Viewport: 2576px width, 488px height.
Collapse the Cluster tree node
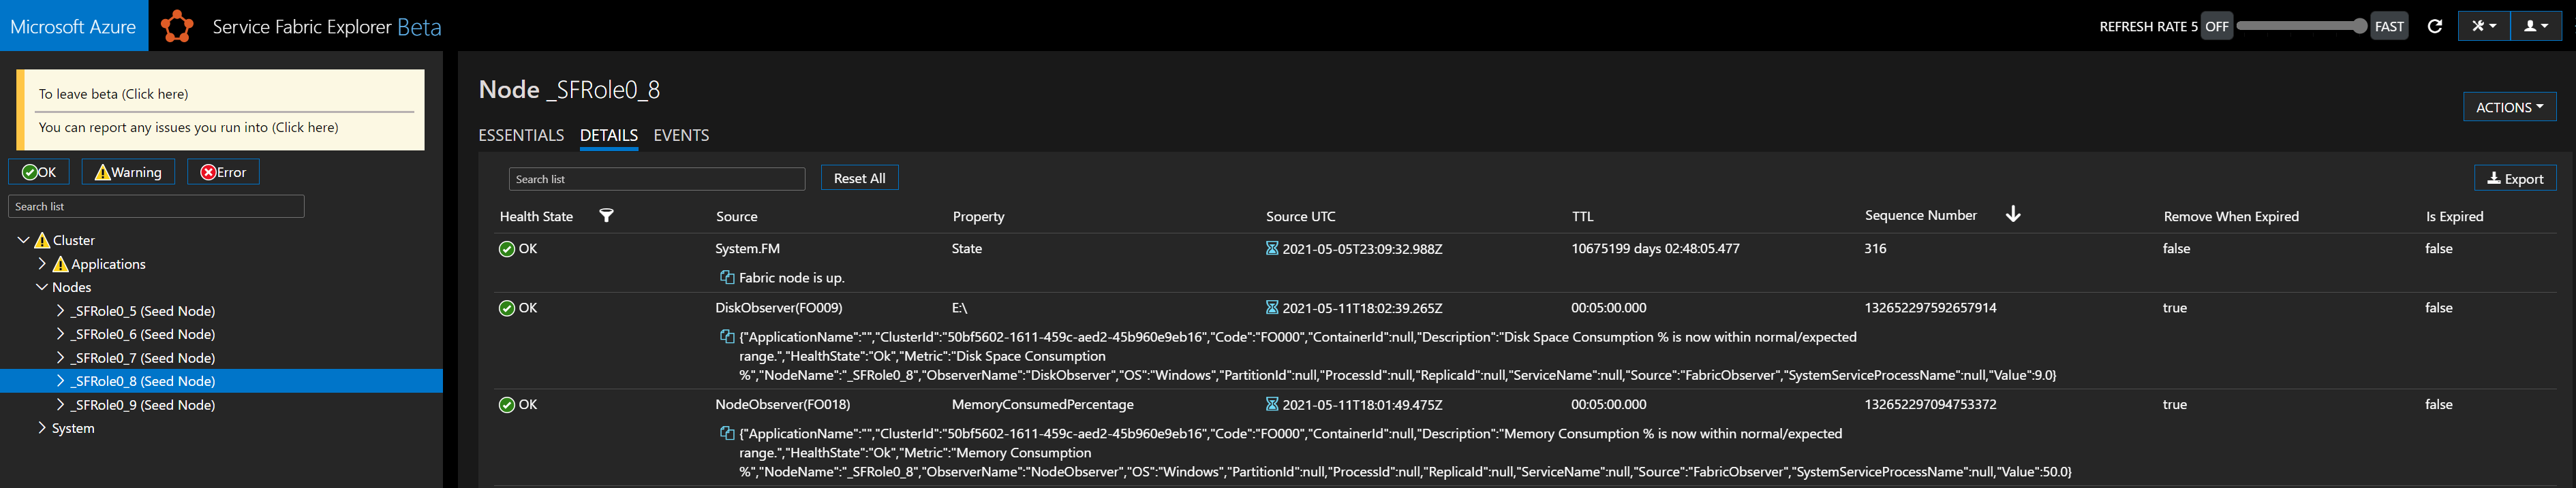(x=23, y=240)
